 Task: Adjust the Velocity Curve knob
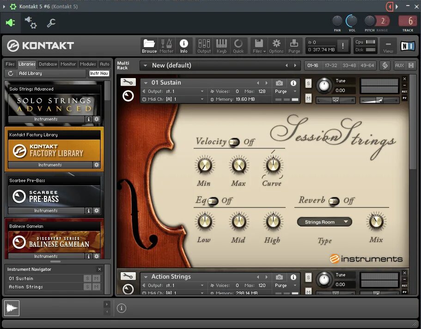(273, 165)
